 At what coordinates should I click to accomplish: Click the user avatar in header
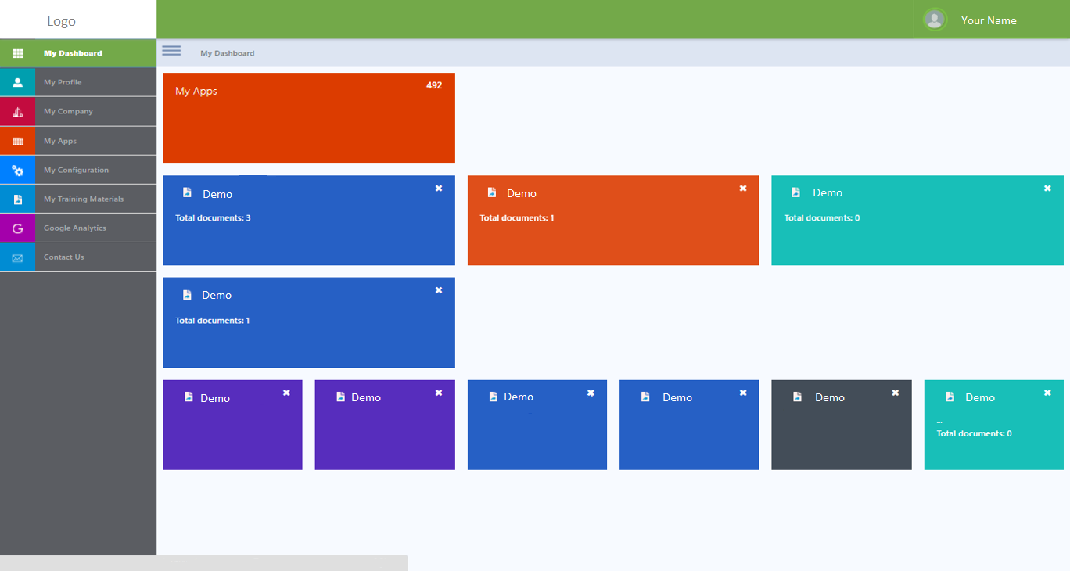coord(934,20)
